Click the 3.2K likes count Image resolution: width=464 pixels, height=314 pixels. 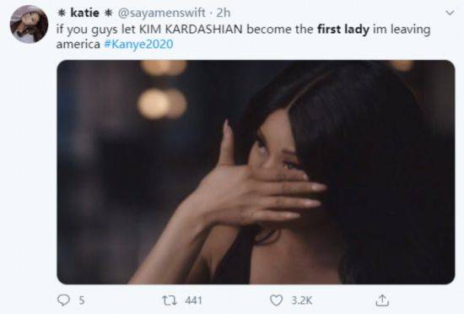[x=302, y=300]
